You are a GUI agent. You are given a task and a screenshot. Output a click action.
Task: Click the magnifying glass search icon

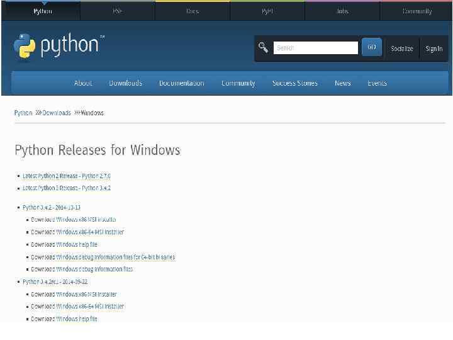(263, 47)
